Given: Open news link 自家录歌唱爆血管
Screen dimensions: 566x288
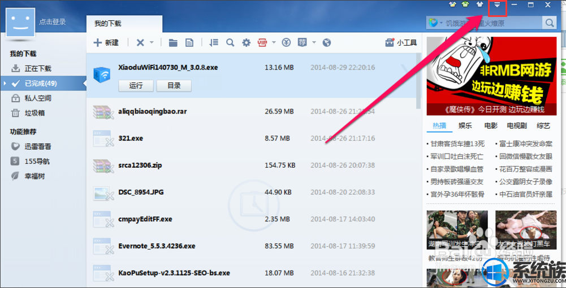Looking at the screenshot, I should (457, 169).
